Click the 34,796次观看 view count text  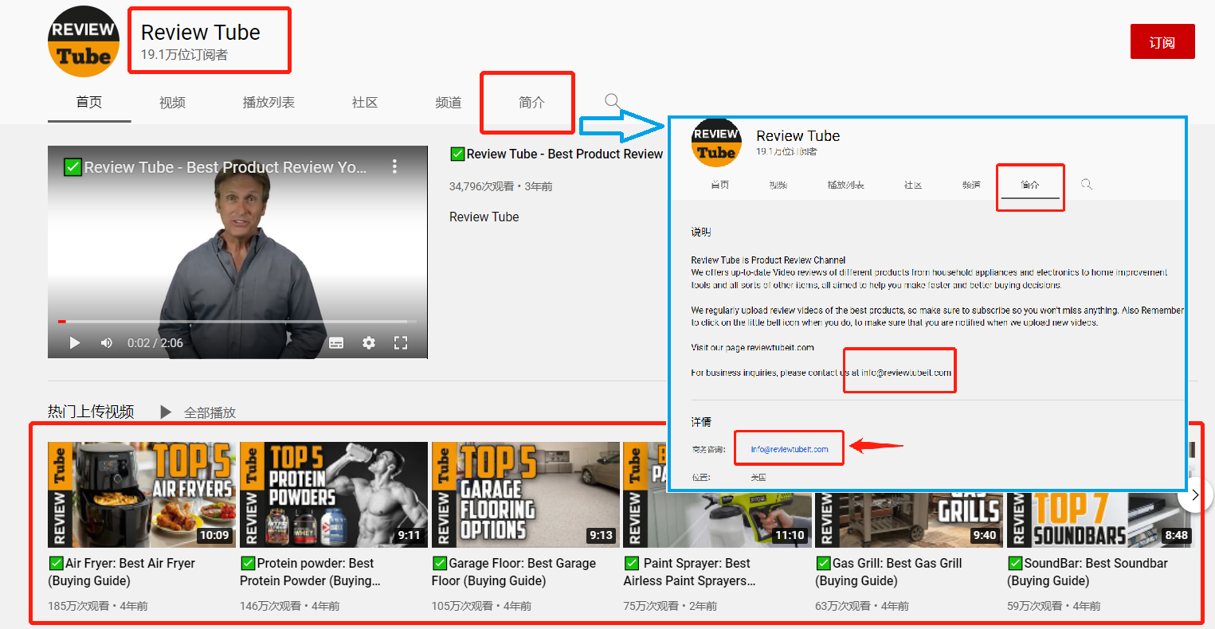481,186
